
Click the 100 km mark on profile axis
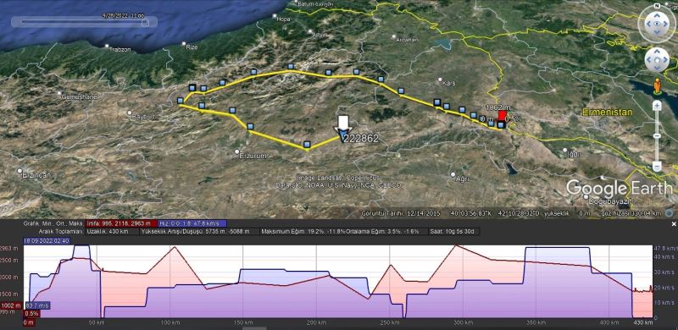[170, 322]
